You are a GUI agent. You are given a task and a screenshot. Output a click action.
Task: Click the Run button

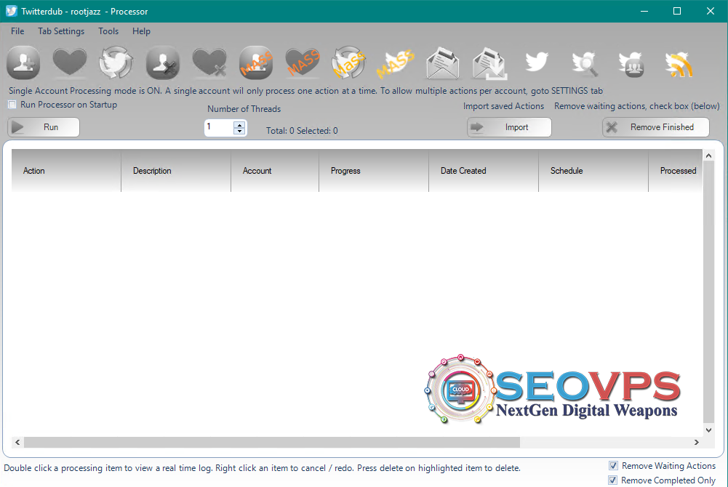coord(44,127)
